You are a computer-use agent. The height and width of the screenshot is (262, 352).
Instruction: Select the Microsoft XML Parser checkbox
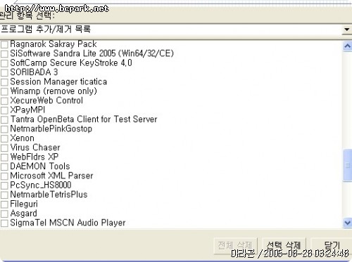pos(4,176)
